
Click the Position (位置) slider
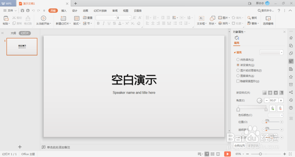coord(272,122)
